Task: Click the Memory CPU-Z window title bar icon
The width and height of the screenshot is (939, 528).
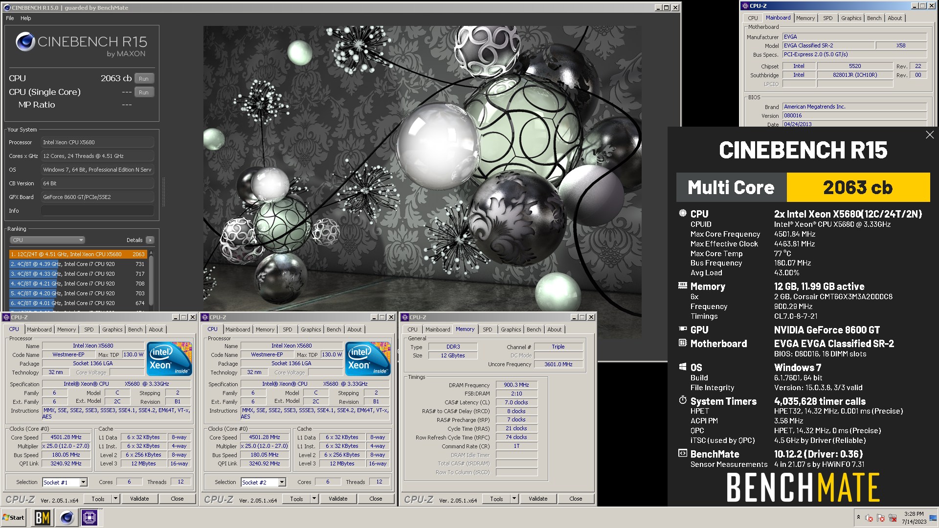Action: click(x=405, y=317)
